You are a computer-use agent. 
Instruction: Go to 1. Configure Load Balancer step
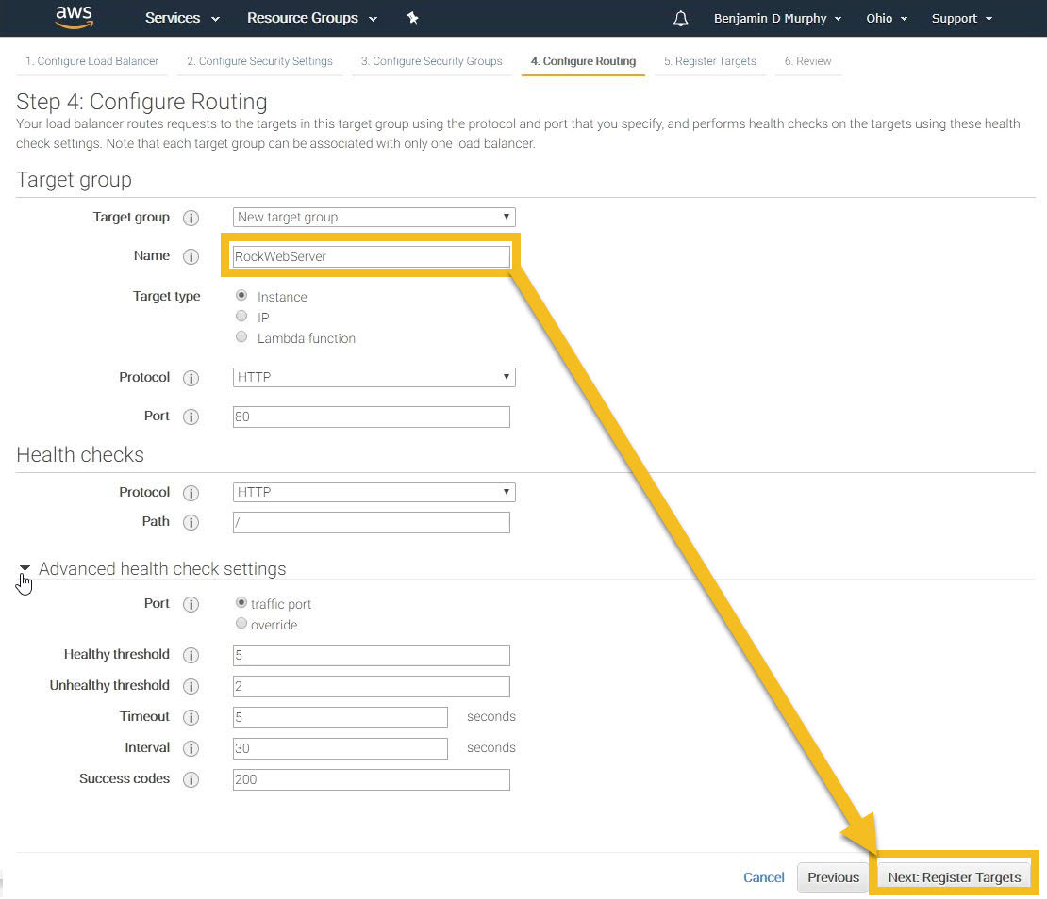click(92, 61)
